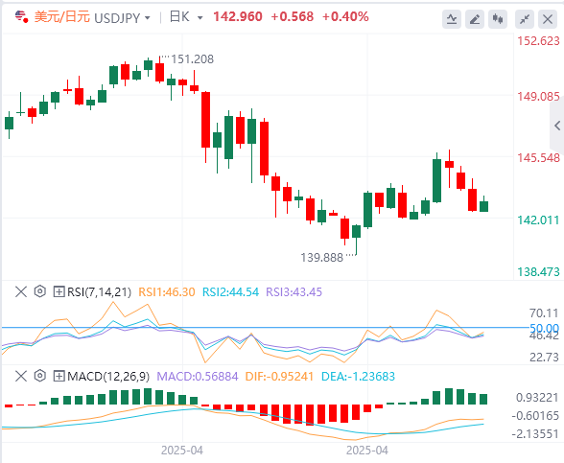Remove the RSI indicator panel
564x463 pixels.
point(21,291)
